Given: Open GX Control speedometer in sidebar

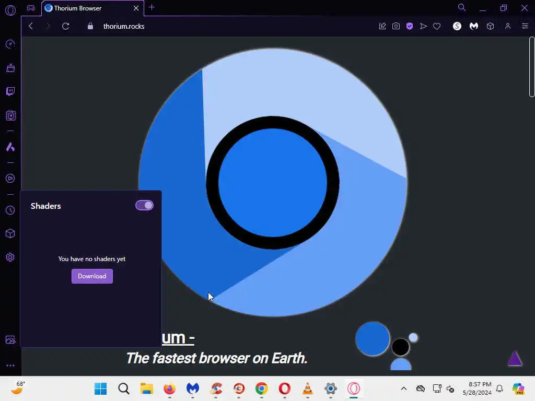Looking at the screenshot, I should [10, 44].
